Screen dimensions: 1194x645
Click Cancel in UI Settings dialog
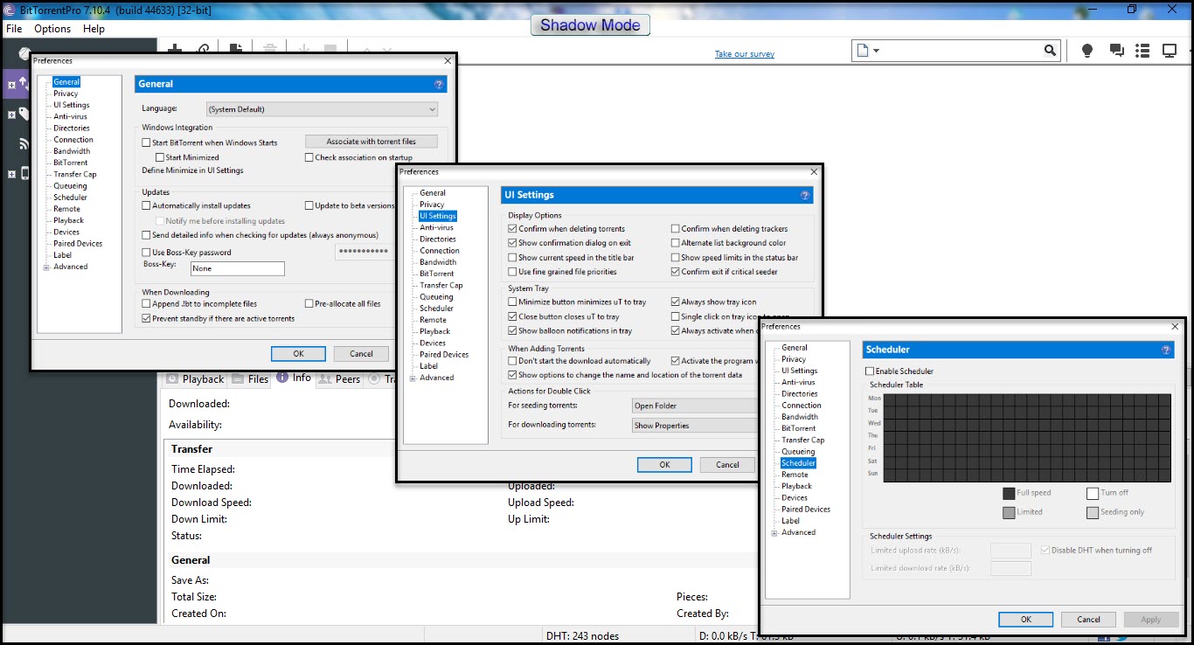pos(727,465)
